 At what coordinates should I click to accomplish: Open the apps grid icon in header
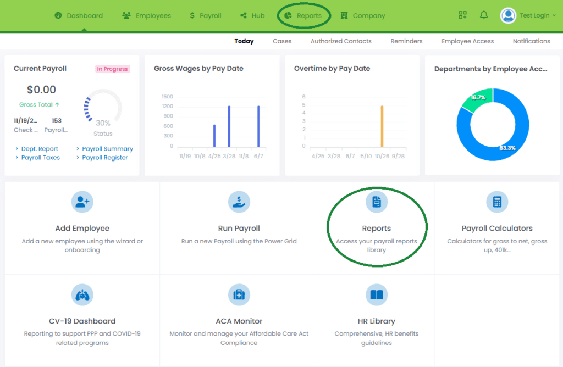click(x=463, y=15)
